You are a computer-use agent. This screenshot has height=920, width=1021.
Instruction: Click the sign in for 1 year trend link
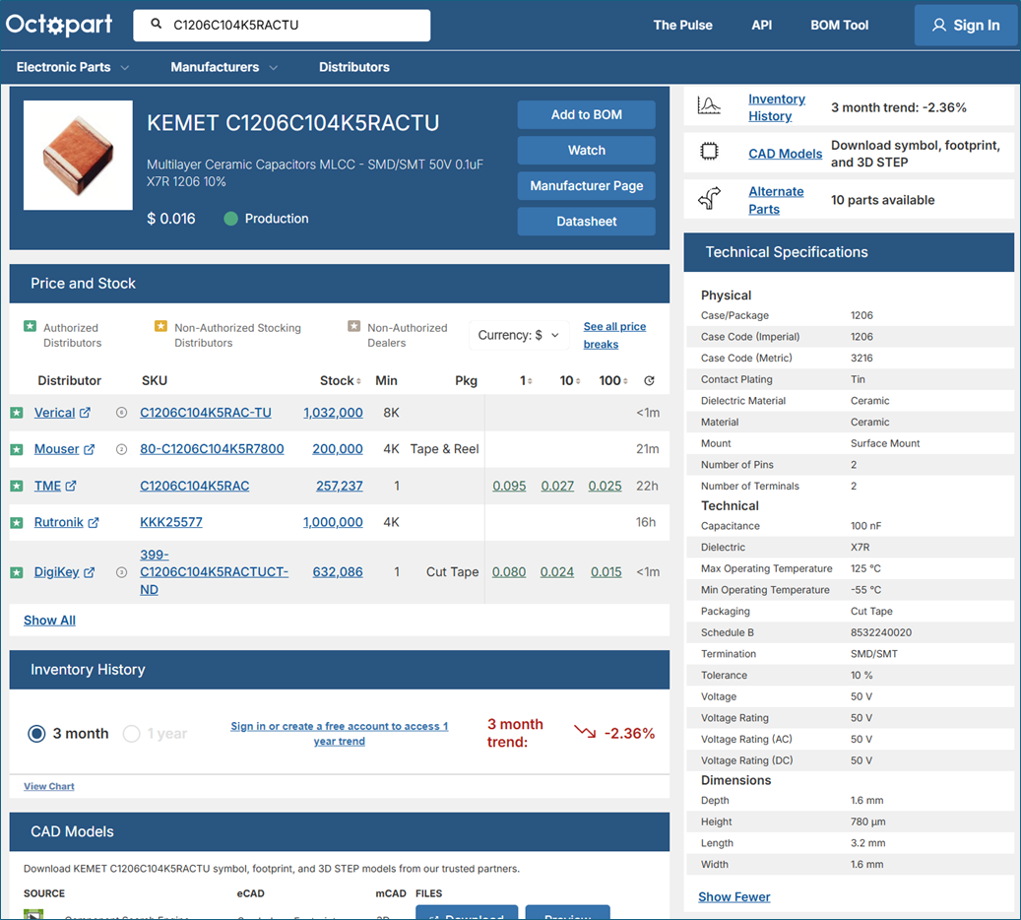click(x=340, y=734)
